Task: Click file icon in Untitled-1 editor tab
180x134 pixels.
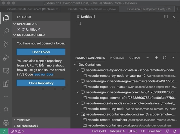Action: coord(78,17)
